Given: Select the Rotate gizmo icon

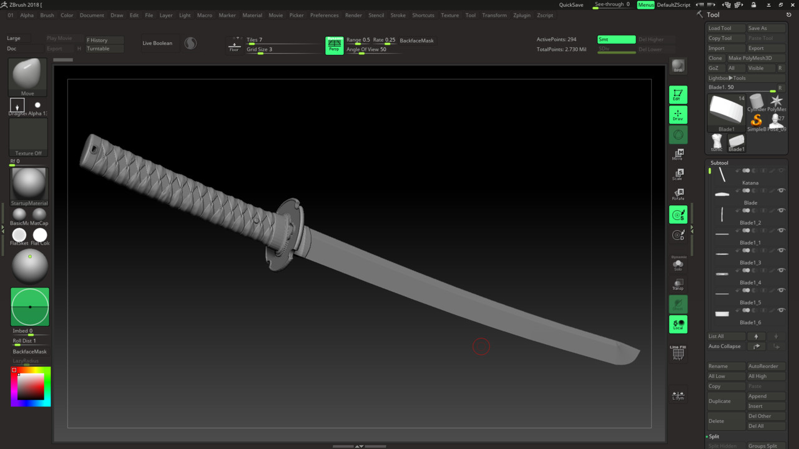Looking at the screenshot, I should click(x=678, y=195).
